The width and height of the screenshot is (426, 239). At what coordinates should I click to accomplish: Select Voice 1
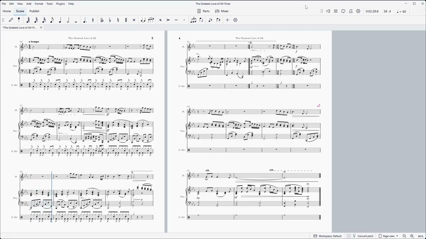[x=210, y=20]
